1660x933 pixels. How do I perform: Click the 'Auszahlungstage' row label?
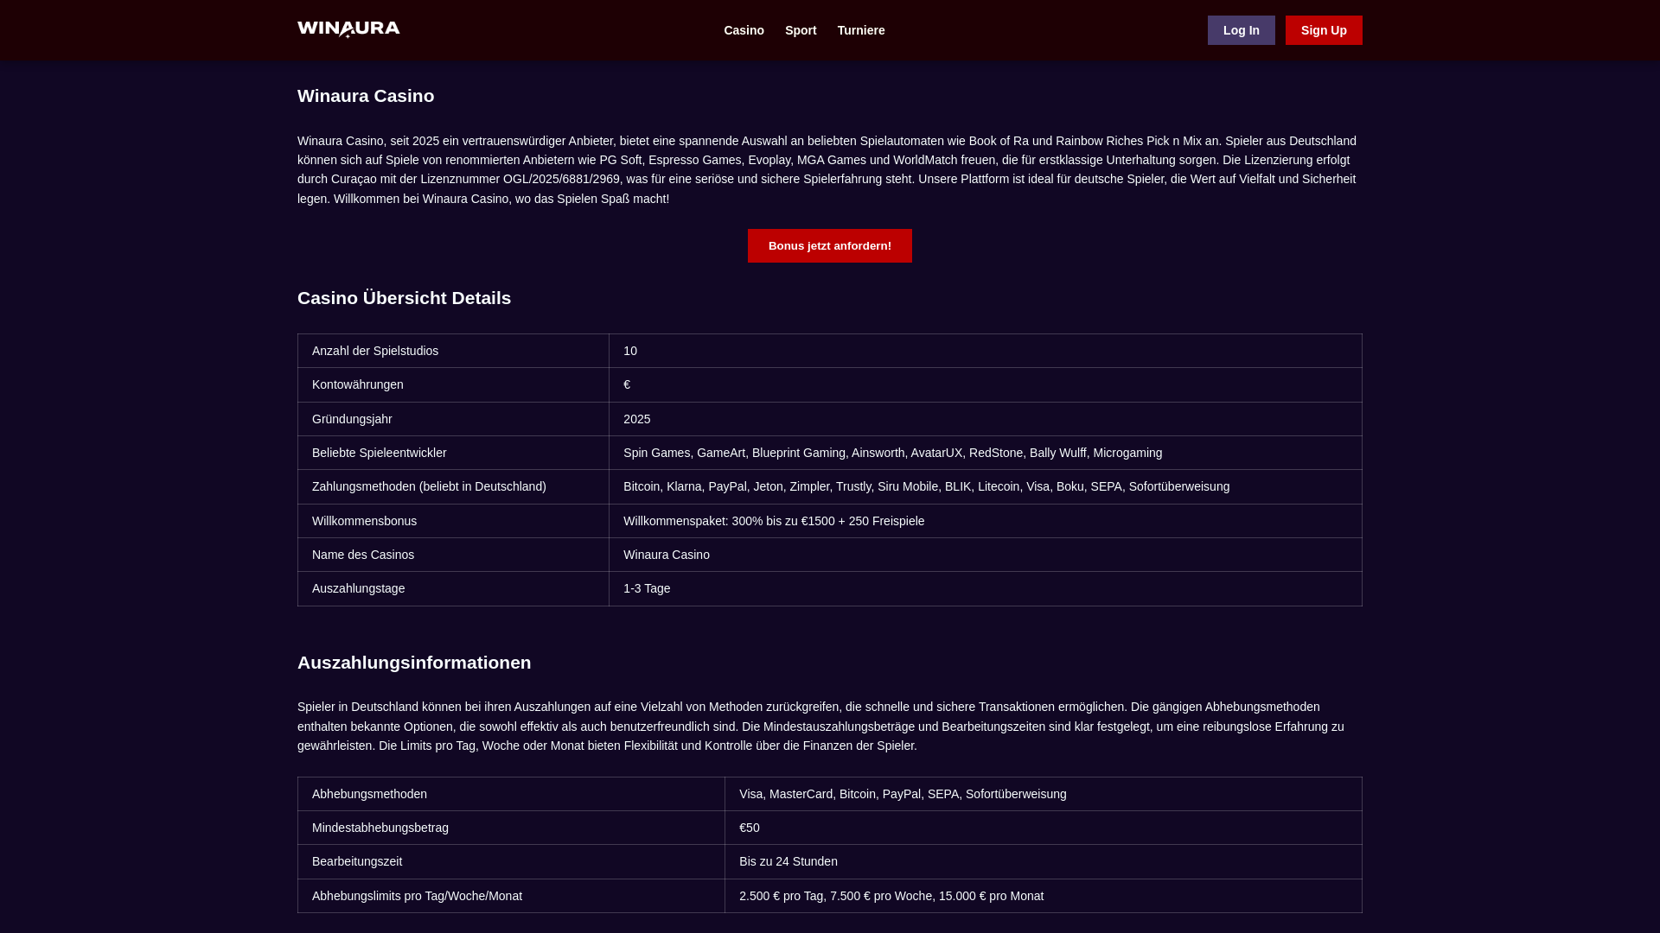tap(453, 588)
